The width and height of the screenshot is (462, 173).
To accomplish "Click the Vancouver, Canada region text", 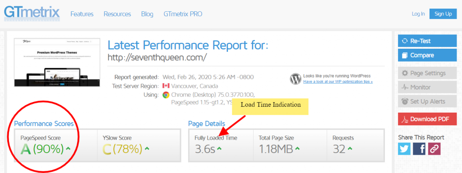I will click(194, 86).
